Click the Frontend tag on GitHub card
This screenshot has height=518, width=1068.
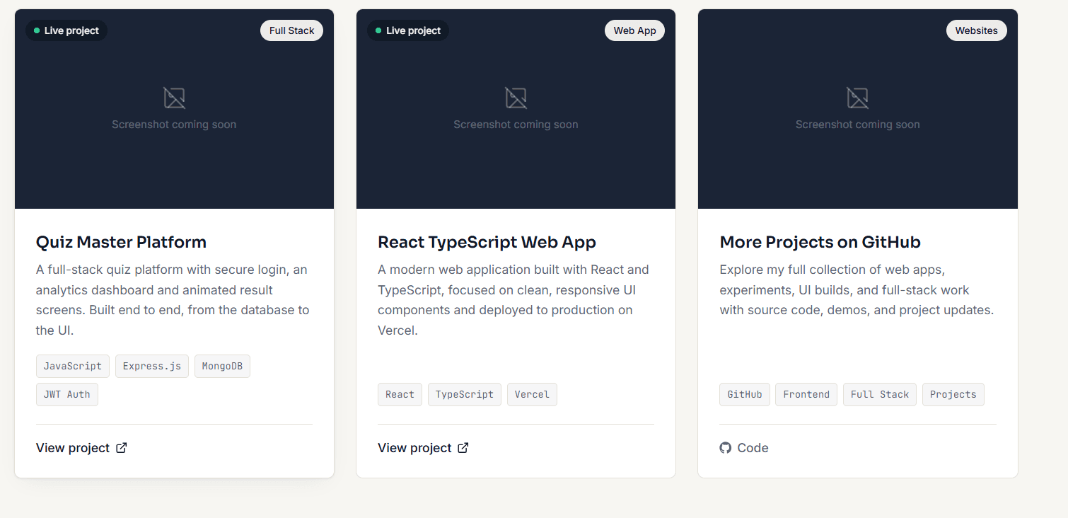(x=806, y=394)
